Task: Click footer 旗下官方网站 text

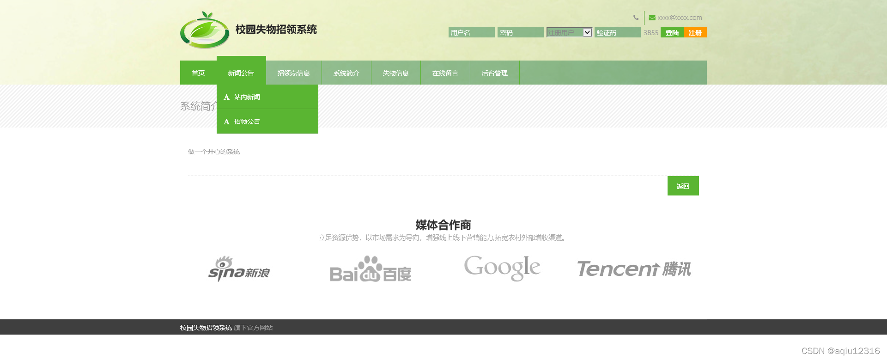Action: coord(253,328)
